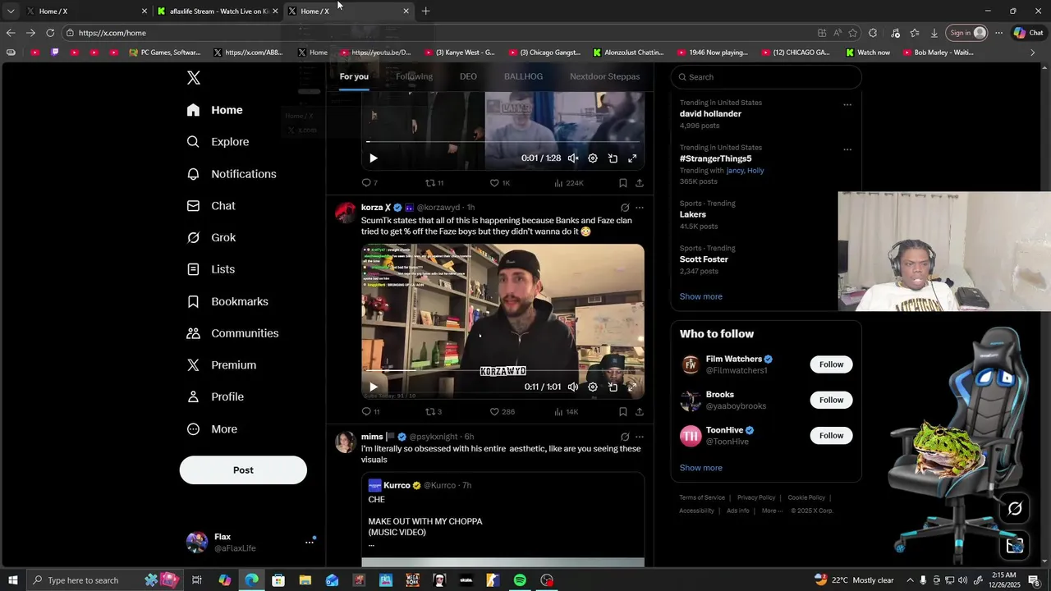Open more options for #StrangerThings5 trend
This screenshot has width=1051, height=591.
click(847, 149)
